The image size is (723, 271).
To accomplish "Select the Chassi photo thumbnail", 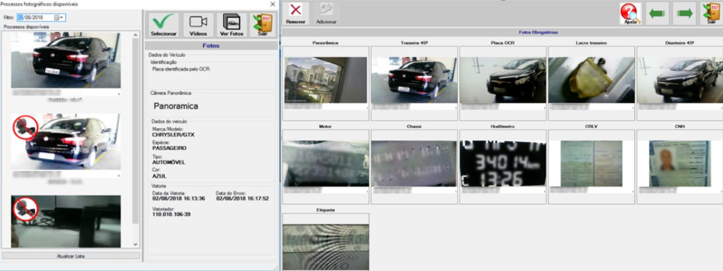I will click(x=414, y=163).
